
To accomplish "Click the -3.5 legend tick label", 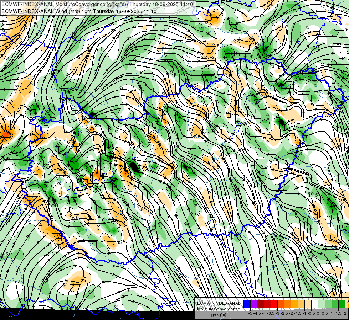I will [x=271, y=313].
